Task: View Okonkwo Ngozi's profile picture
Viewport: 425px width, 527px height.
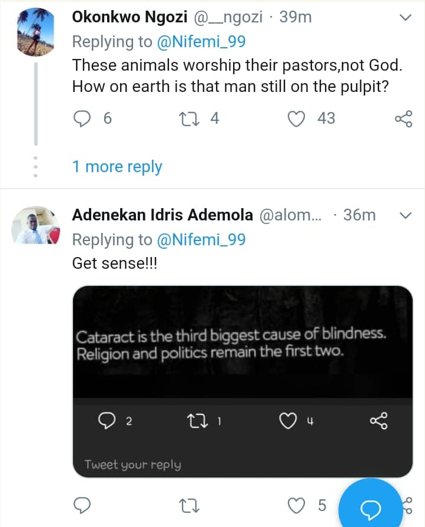Action: pyautogui.click(x=36, y=33)
